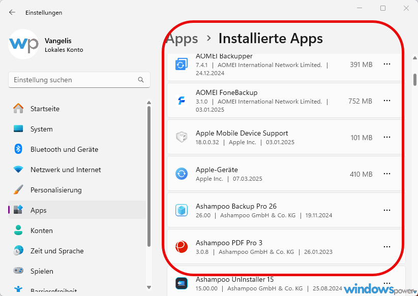Click the Wi-Fi network icon

pos(18,169)
